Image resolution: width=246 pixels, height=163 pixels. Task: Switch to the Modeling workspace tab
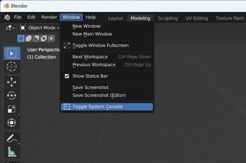[140, 18]
